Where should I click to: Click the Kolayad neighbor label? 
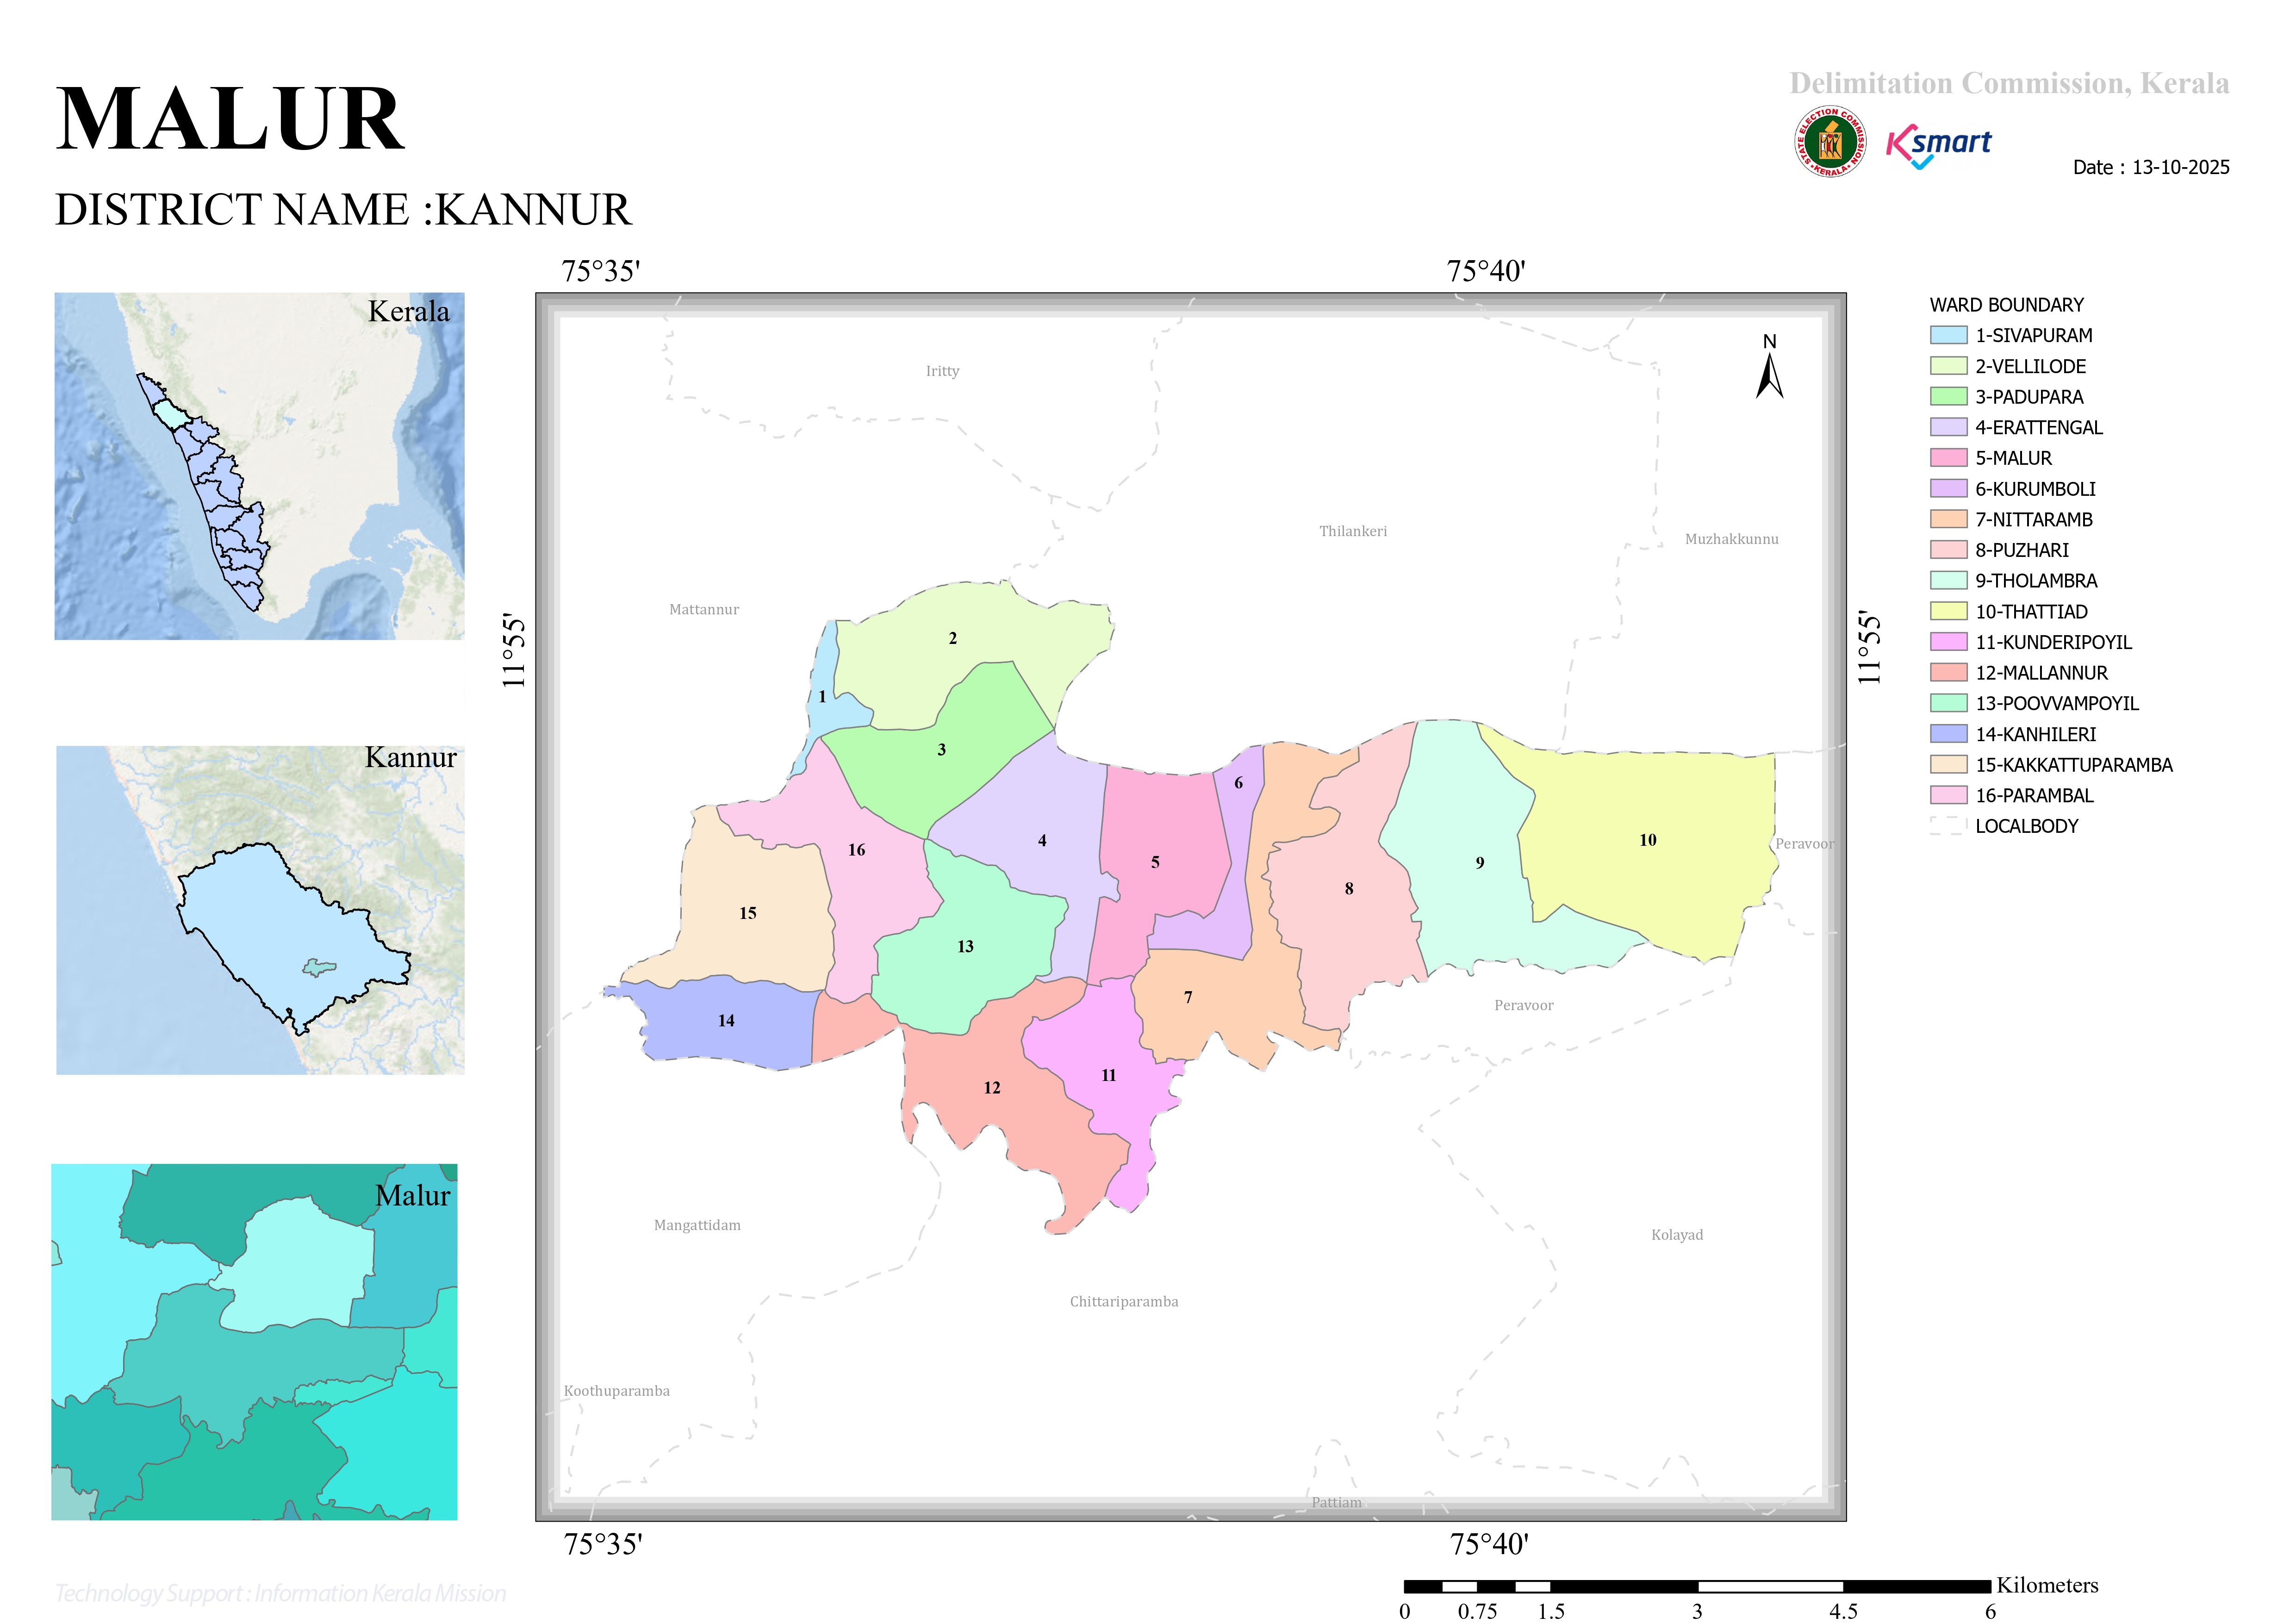[x=1677, y=1235]
